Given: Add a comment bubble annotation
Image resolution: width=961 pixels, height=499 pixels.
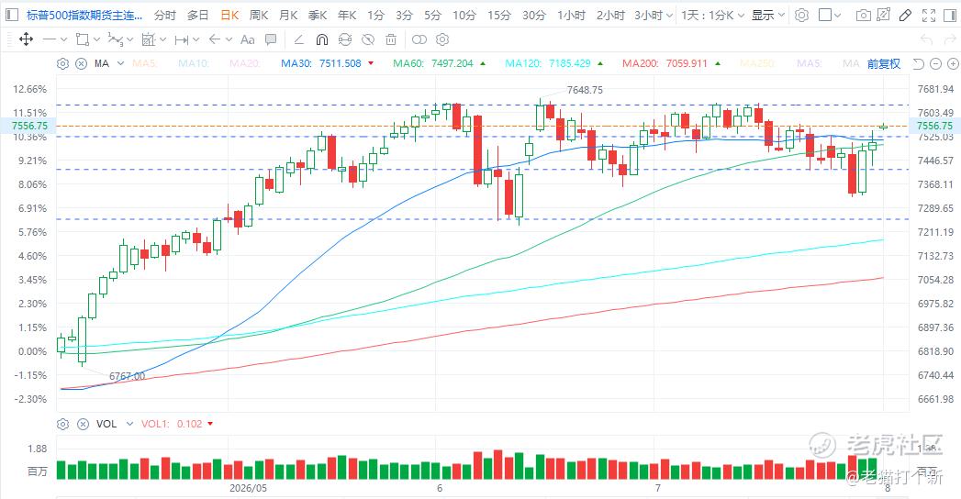Looking at the screenshot, I should click(270, 39).
